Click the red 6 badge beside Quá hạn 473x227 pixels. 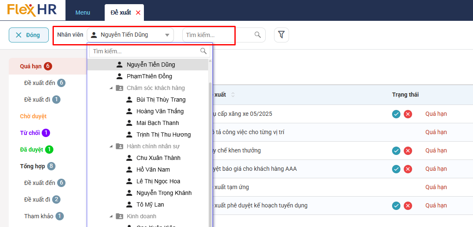[48, 66]
